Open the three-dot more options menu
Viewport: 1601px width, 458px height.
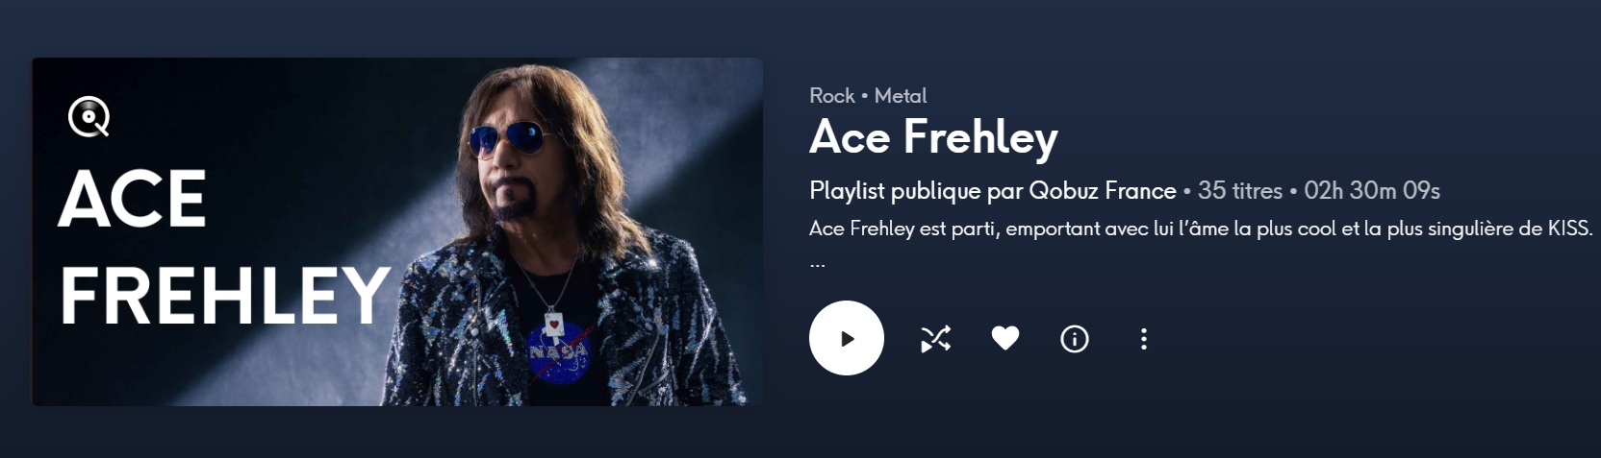pos(1143,339)
